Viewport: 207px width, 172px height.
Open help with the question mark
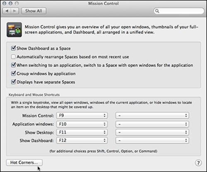(198, 163)
